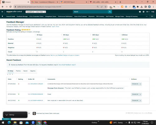Image resolution: width=156 pixels, height=125 pixels.
Task: Open Zoom from the taskbar
Action: [x=33, y=122]
